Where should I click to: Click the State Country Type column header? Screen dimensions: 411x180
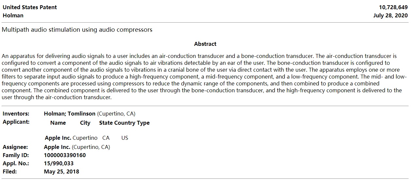coord(124,123)
